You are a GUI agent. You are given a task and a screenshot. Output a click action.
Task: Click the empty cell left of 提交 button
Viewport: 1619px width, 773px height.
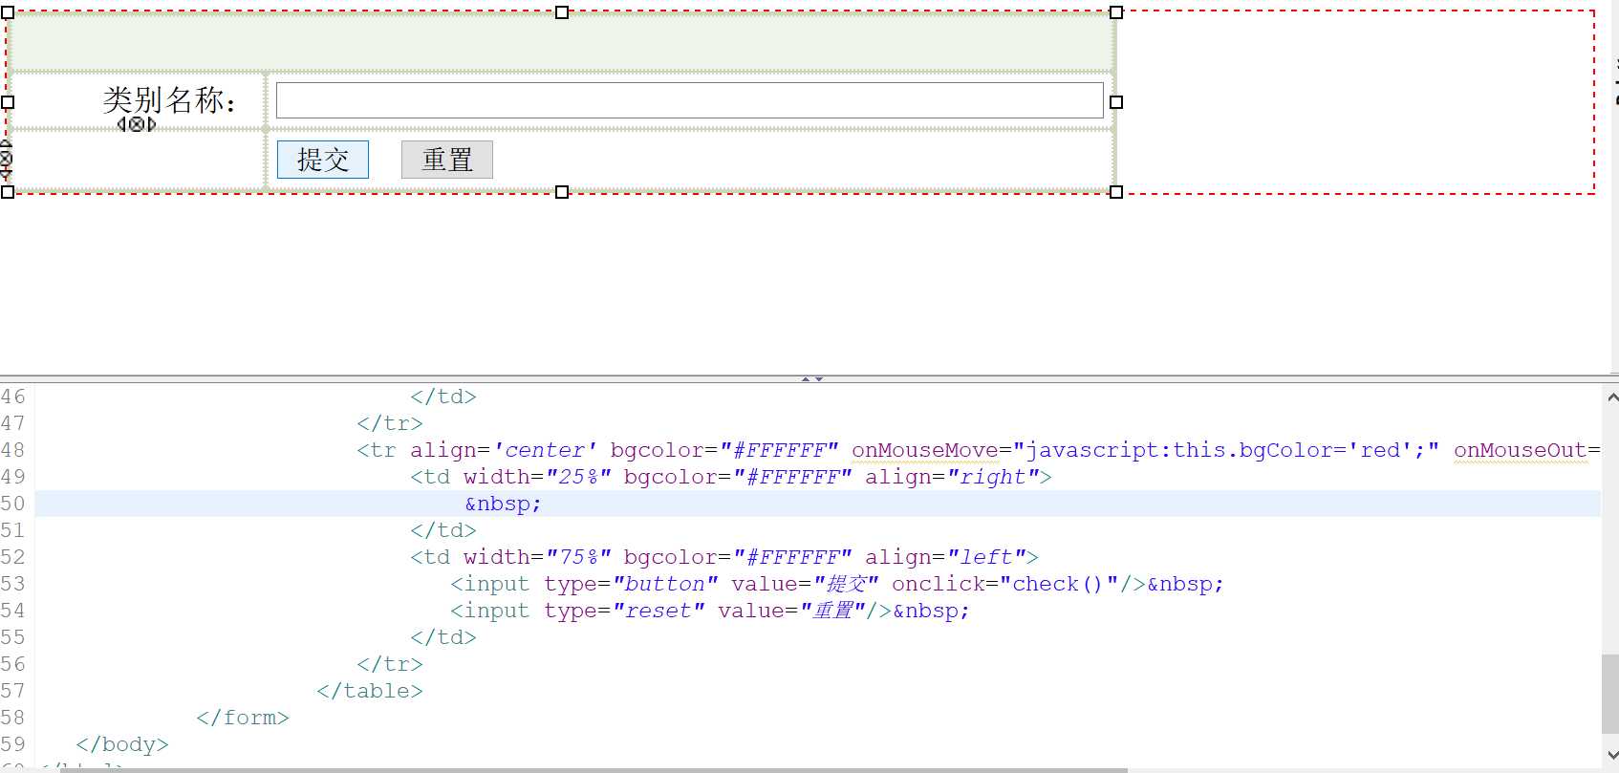(137, 161)
